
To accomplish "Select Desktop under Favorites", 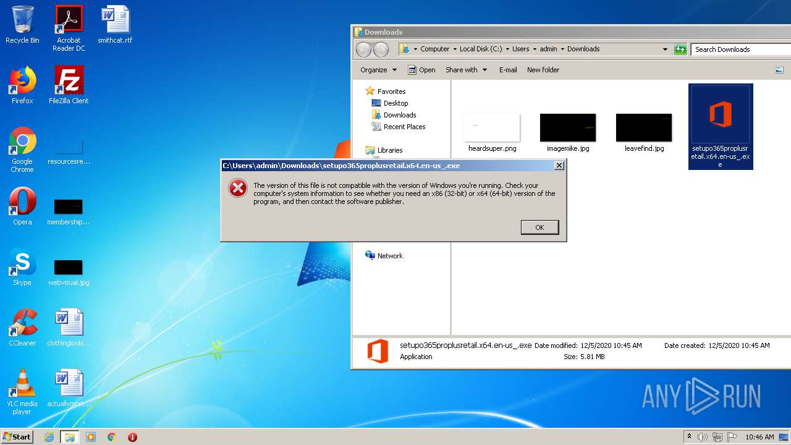I will (390, 103).
